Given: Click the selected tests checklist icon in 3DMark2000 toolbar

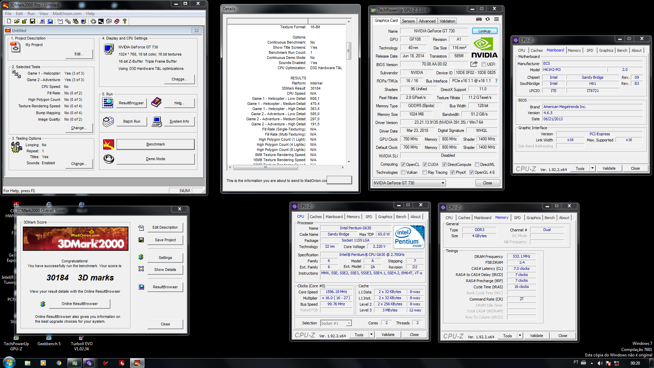Looking at the screenshot, I should (68, 21).
